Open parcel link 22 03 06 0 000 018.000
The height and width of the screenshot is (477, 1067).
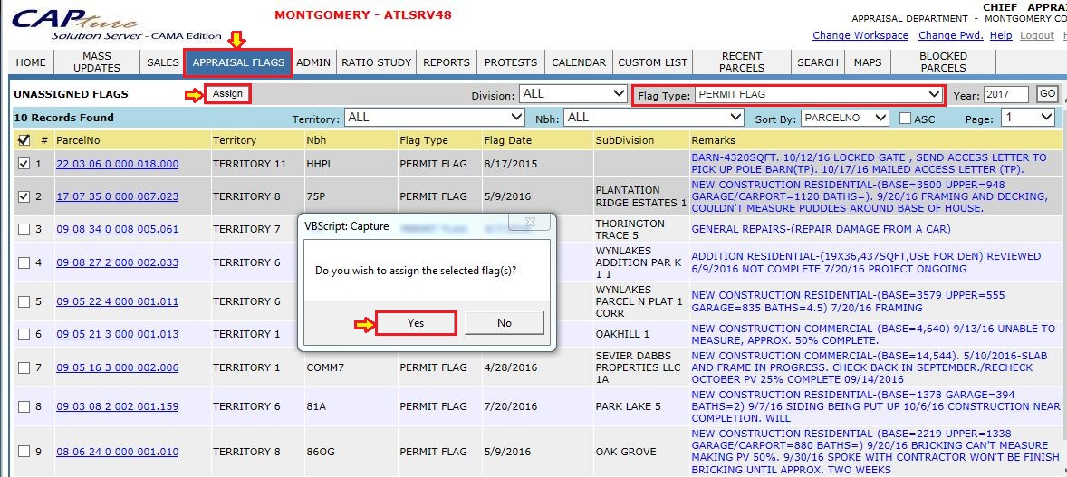tap(117, 164)
